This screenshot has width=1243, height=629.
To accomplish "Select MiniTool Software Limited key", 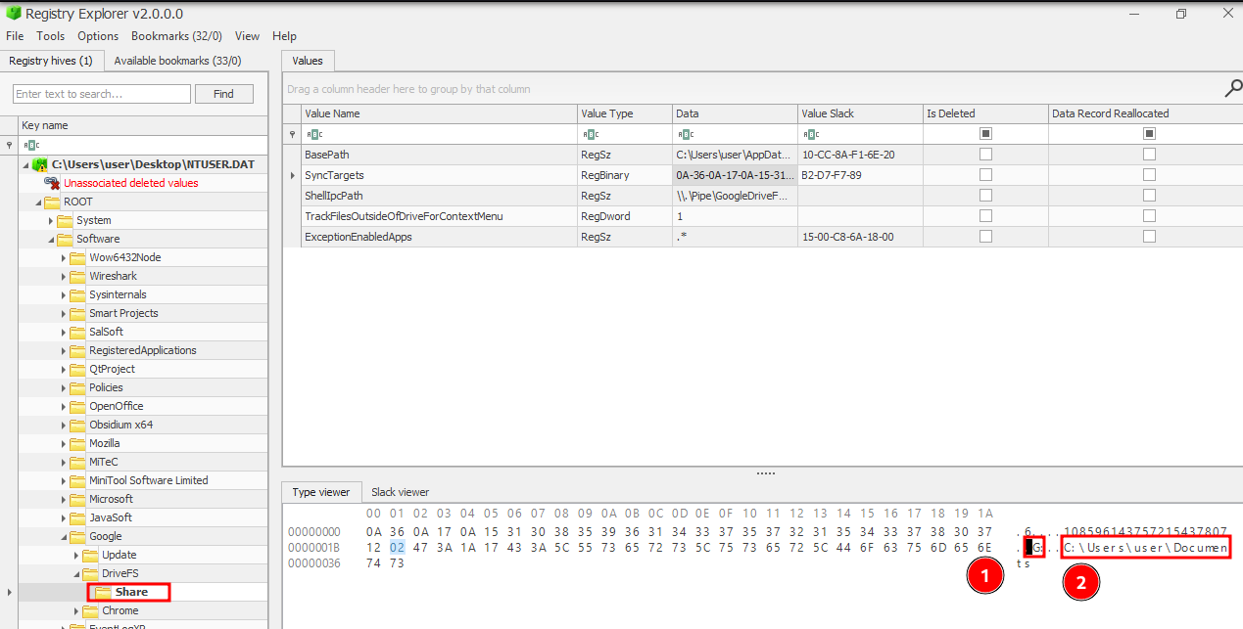I will [148, 480].
